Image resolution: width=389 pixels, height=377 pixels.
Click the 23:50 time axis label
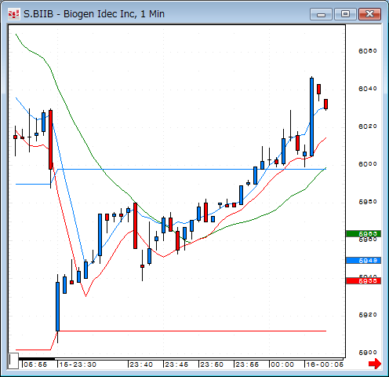(x=212, y=364)
